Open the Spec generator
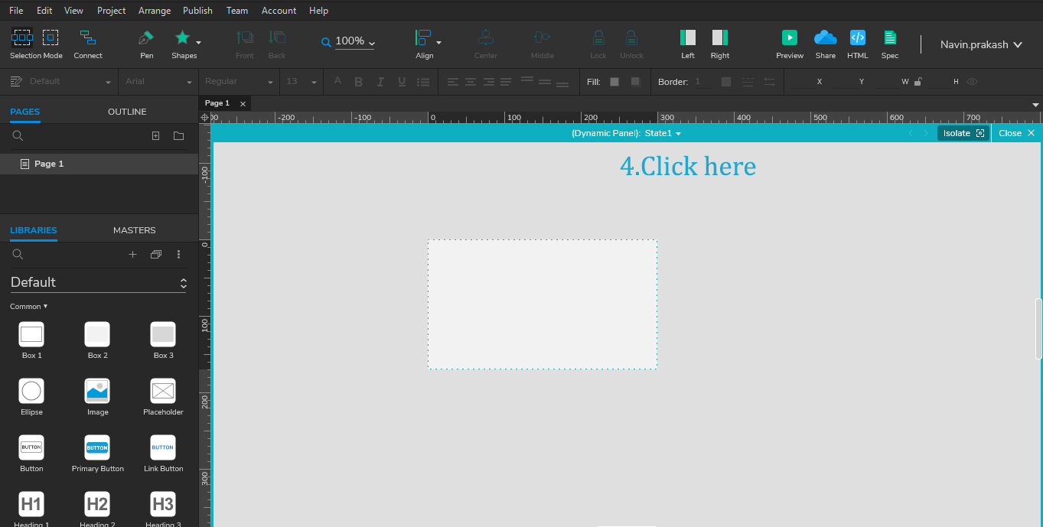The width and height of the screenshot is (1043, 527). (888, 37)
